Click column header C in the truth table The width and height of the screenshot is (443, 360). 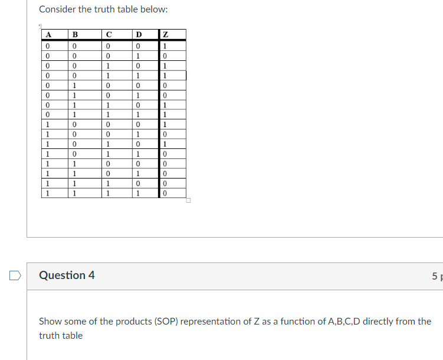point(117,34)
